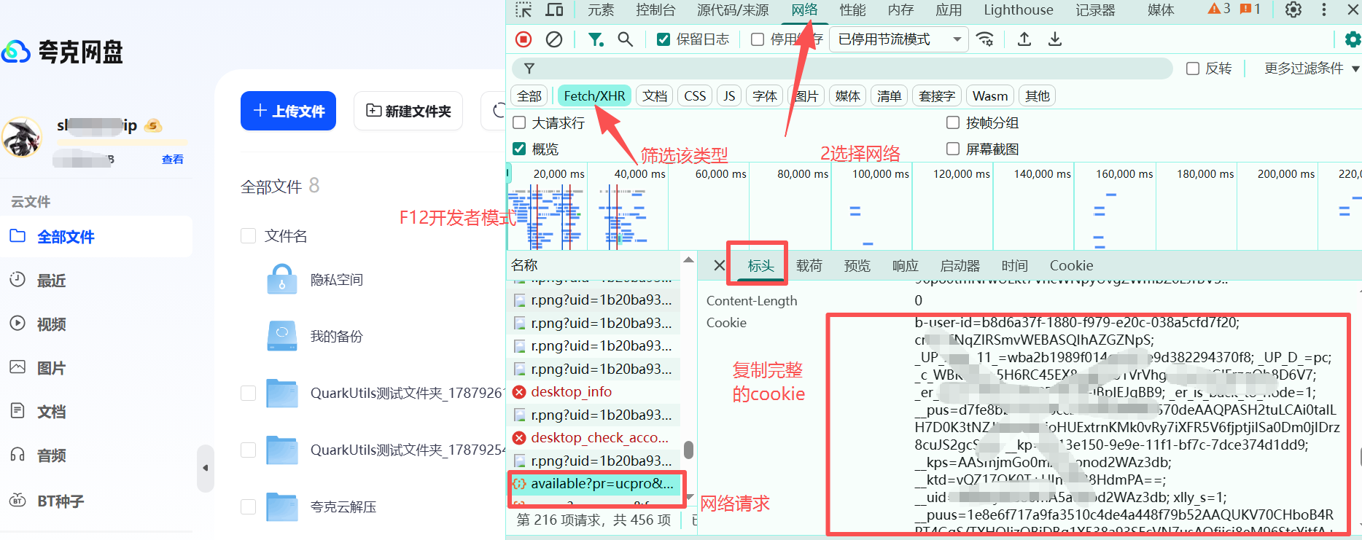Open the network search magnifier
Screen dimensions: 1362x540
point(625,39)
